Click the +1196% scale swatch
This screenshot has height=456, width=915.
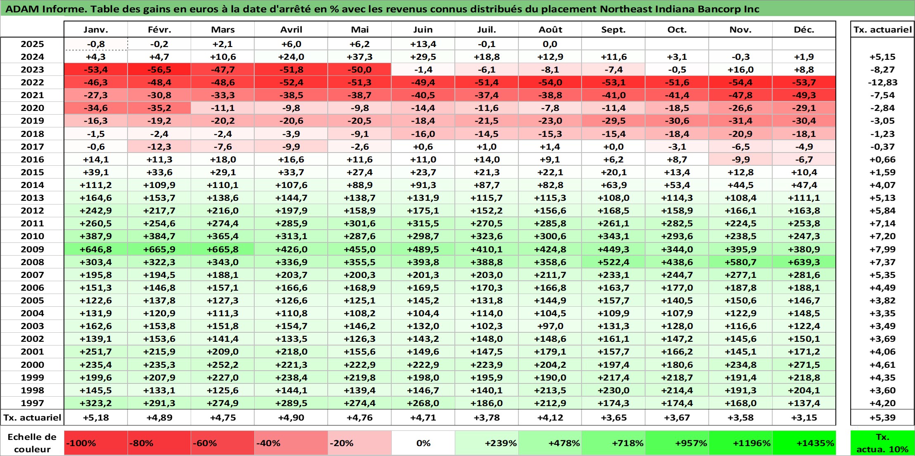(x=740, y=443)
